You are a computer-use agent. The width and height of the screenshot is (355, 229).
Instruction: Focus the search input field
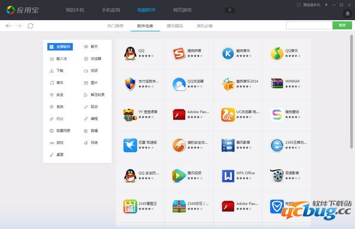coord(309,25)
